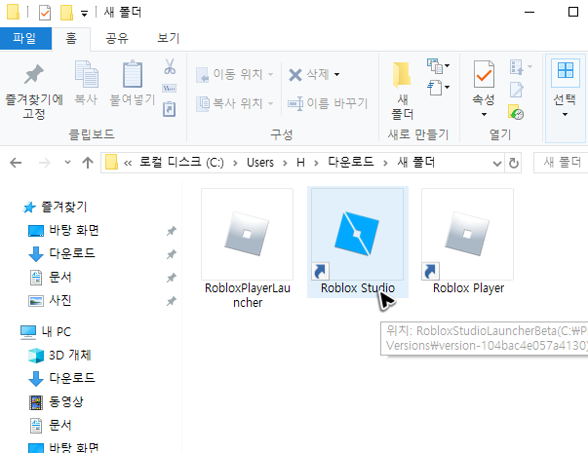Open the new item dropdown
Image resolution: width=588 pixels, height=453 pixels.
[439, 66]
